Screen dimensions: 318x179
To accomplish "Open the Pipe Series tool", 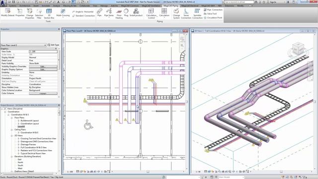I will coord(109,12).
